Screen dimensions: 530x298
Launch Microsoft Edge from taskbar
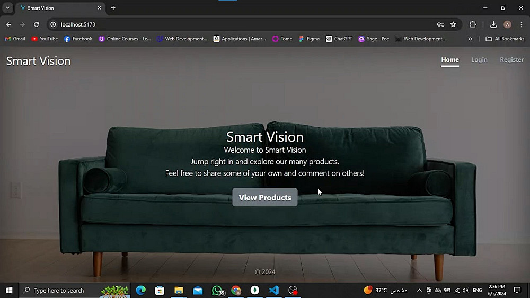pos(140,290)
